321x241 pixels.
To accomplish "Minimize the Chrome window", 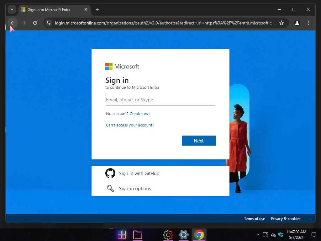I will (279, 9).
